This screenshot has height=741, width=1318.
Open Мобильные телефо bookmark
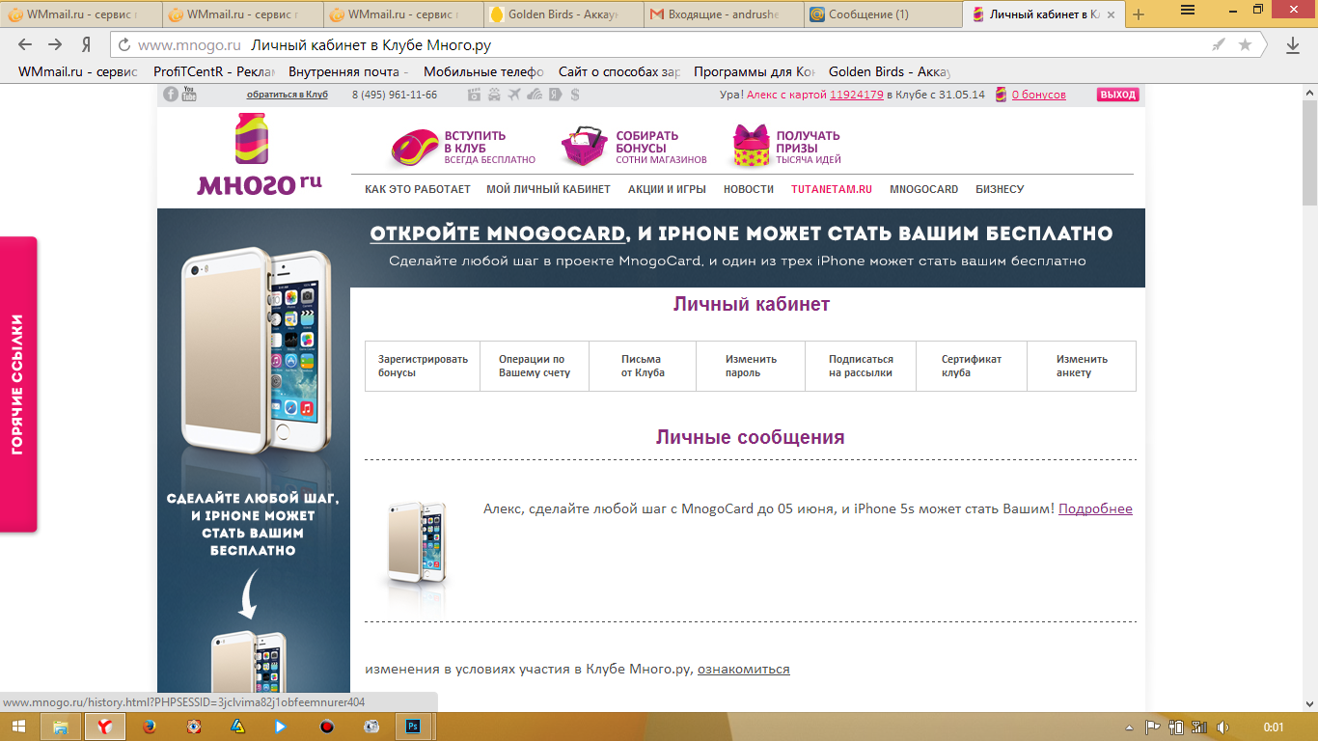(x=483, y=71)
